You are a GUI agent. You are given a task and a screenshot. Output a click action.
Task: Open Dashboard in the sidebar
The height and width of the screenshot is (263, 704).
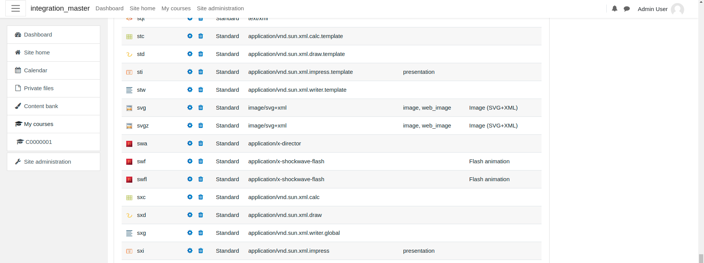point(53,35)
